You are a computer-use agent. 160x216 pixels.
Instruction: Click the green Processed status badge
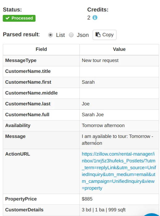click(x=19, y=18)
